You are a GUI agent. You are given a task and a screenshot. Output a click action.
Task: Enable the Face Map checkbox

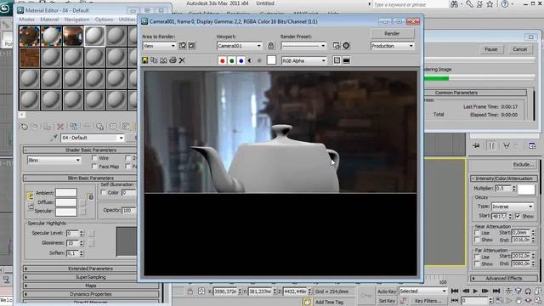(94, 167)
